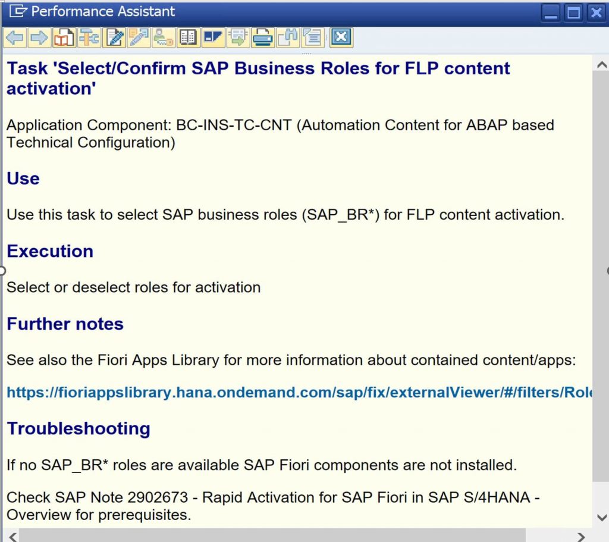This screenshot has width=609, height=542.
Task: Click 'Use this task to select SAP business roles' text
Action: [285, 214]
